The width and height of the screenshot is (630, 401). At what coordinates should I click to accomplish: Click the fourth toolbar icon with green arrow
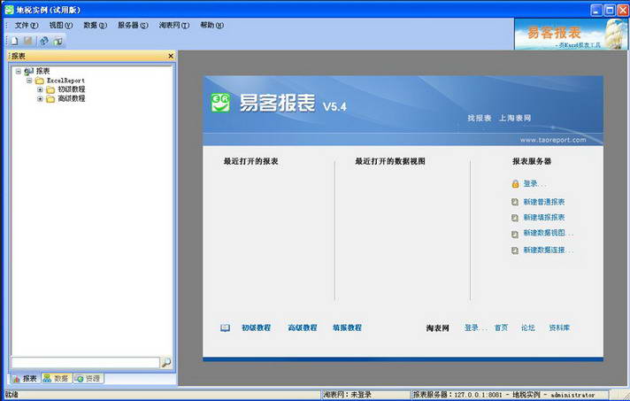click(58, 41)
